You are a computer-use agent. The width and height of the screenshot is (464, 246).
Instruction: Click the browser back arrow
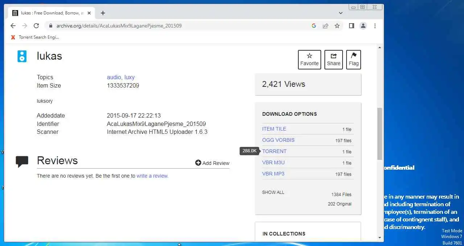point(13,26)
